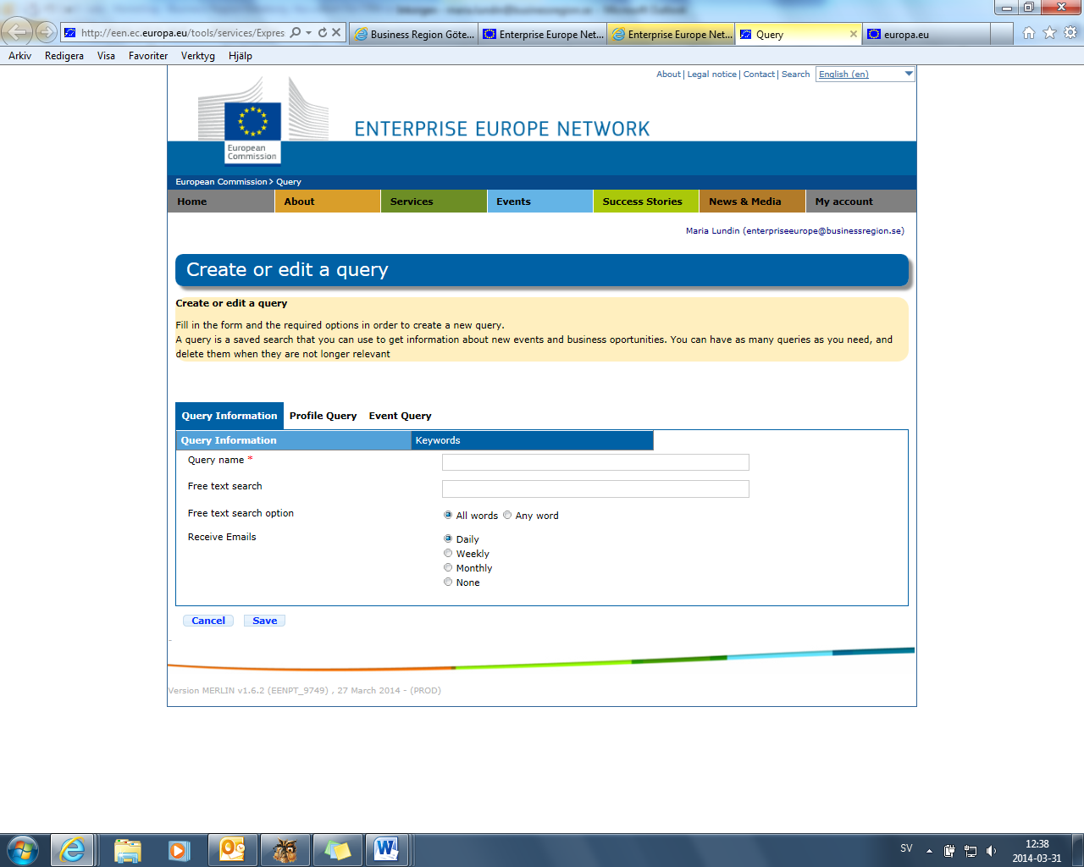Viewport: 1084px width, 867px height.
Task: Close the Query browser tab
Action: 854,34
